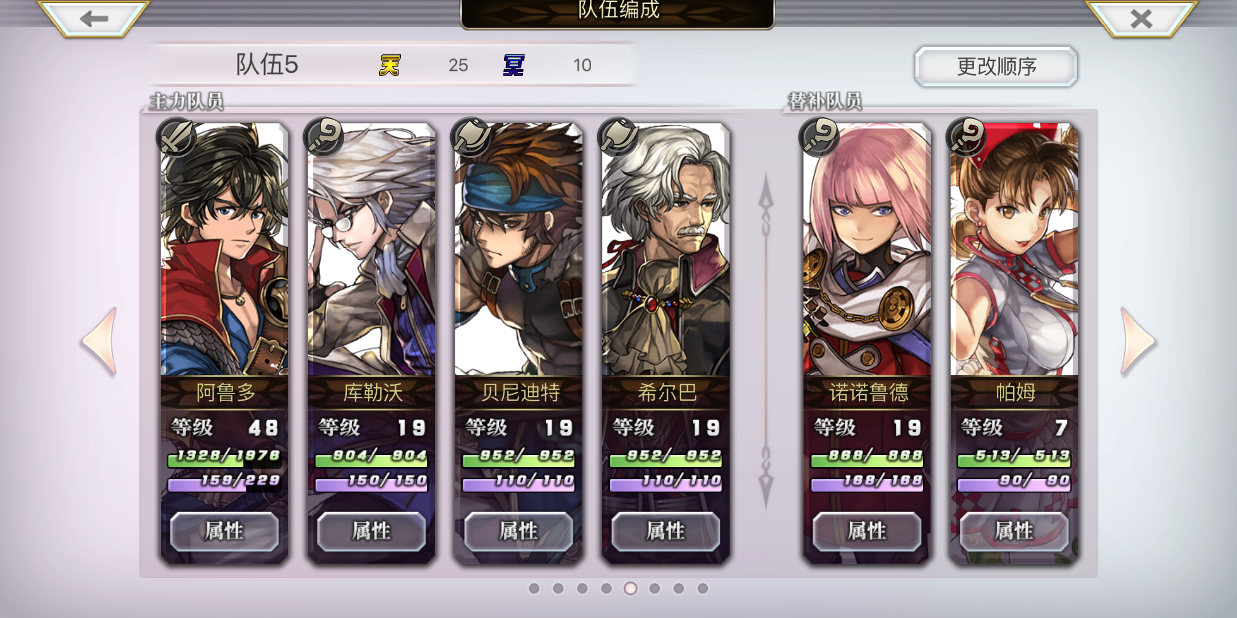This screenshot has width=1237, height=618.
Task: Open 属性 for 帕姆
Action: pos(1014,531)
